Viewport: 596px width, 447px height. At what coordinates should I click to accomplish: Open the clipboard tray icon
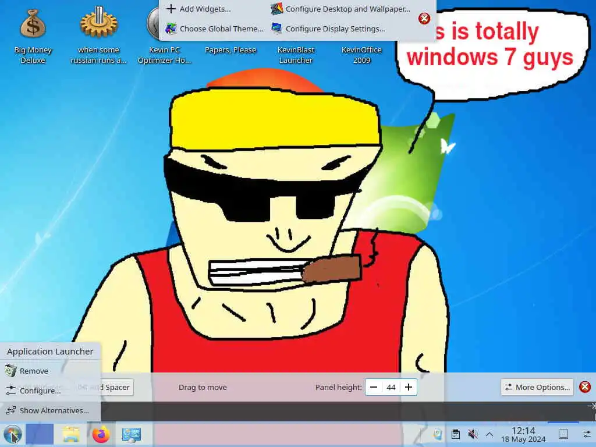click(x=455, y=434)
